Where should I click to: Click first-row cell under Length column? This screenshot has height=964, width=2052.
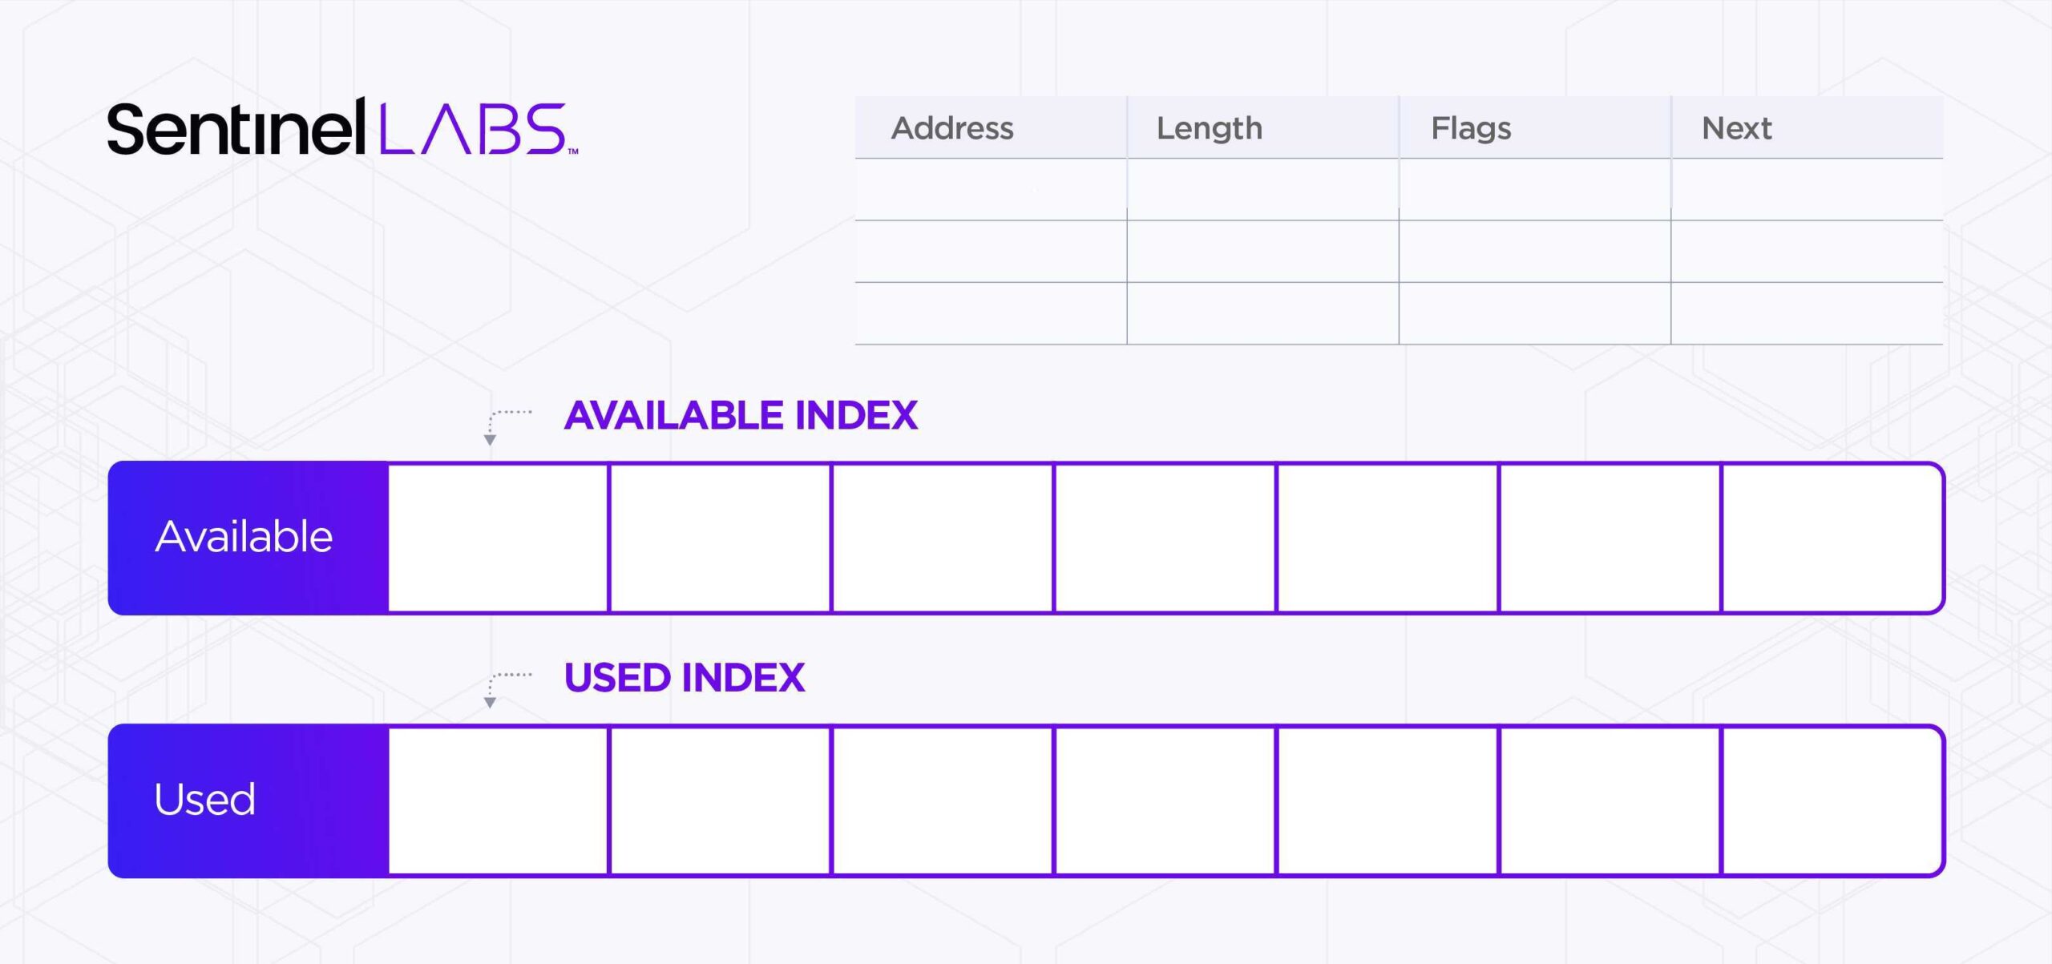(1262, 190)
